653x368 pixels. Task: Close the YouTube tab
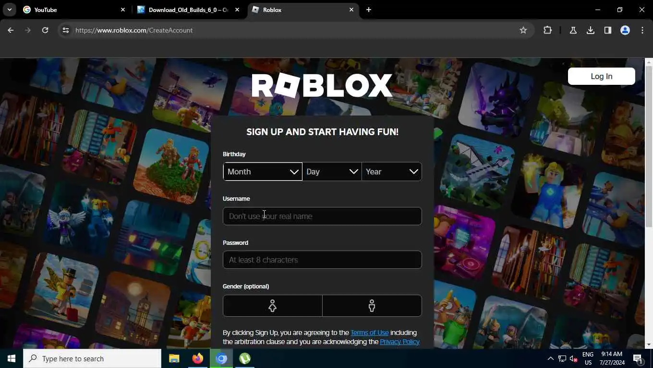tap(122, 10)
